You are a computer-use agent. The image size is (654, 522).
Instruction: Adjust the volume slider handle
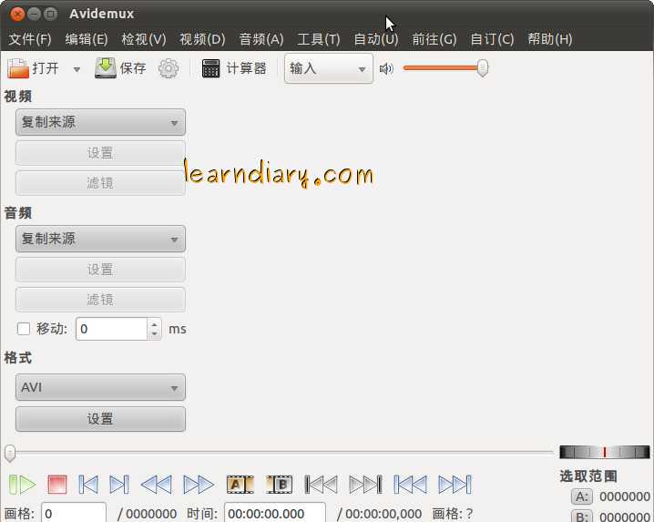[483, 68]
